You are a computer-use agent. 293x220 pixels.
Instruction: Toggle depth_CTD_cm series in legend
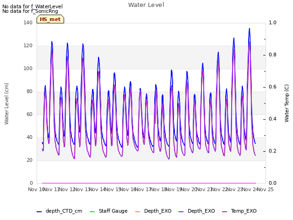60,211
